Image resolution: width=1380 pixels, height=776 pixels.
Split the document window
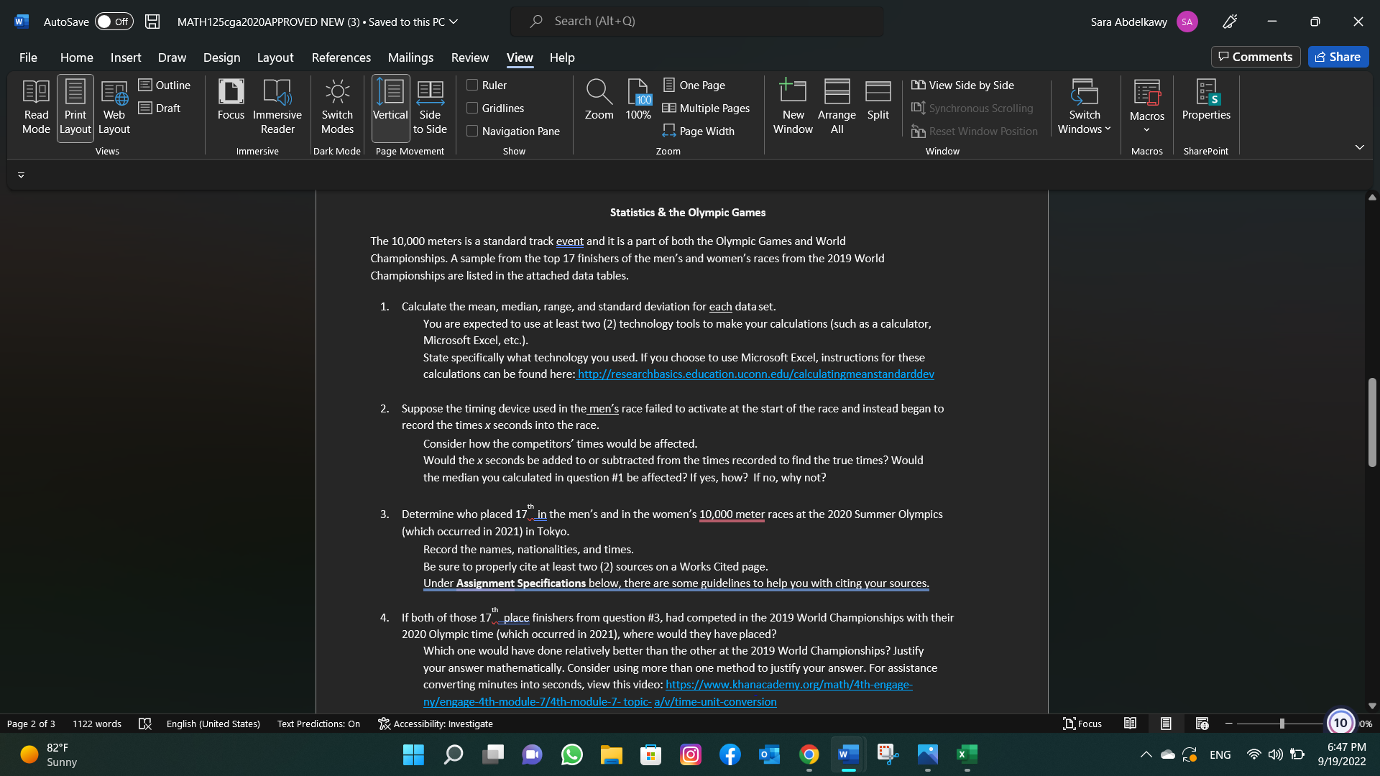(878, 101)
